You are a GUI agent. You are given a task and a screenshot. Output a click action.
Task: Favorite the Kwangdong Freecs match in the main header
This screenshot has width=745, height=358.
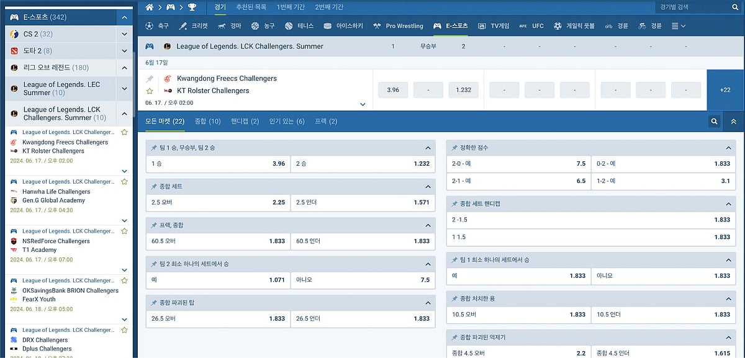click(x=150, y=91)
